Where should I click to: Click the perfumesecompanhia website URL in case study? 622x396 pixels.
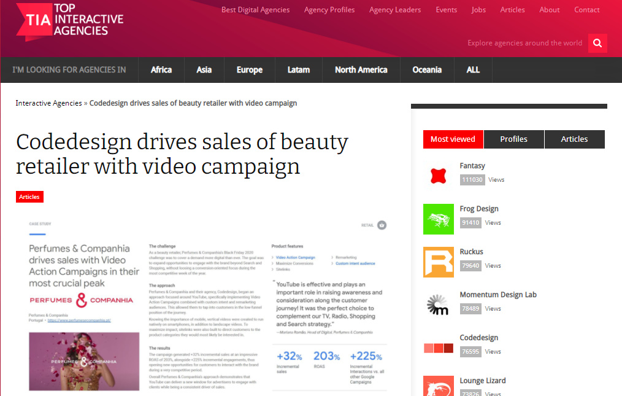pos(79,320)
